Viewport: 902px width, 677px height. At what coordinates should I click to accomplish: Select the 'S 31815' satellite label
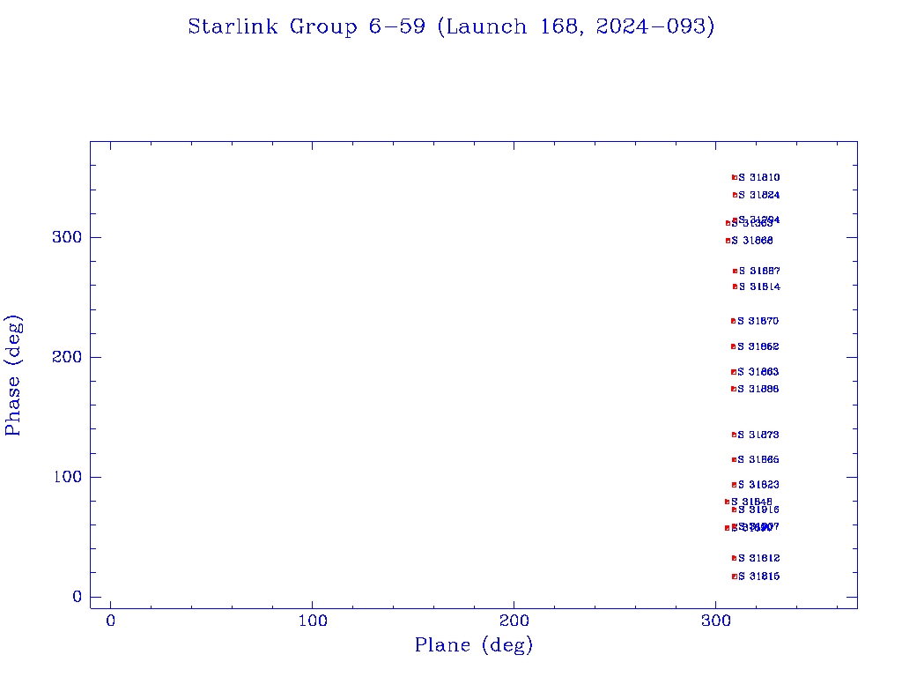[759, 577]
